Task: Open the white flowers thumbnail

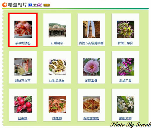Action: 126,104
